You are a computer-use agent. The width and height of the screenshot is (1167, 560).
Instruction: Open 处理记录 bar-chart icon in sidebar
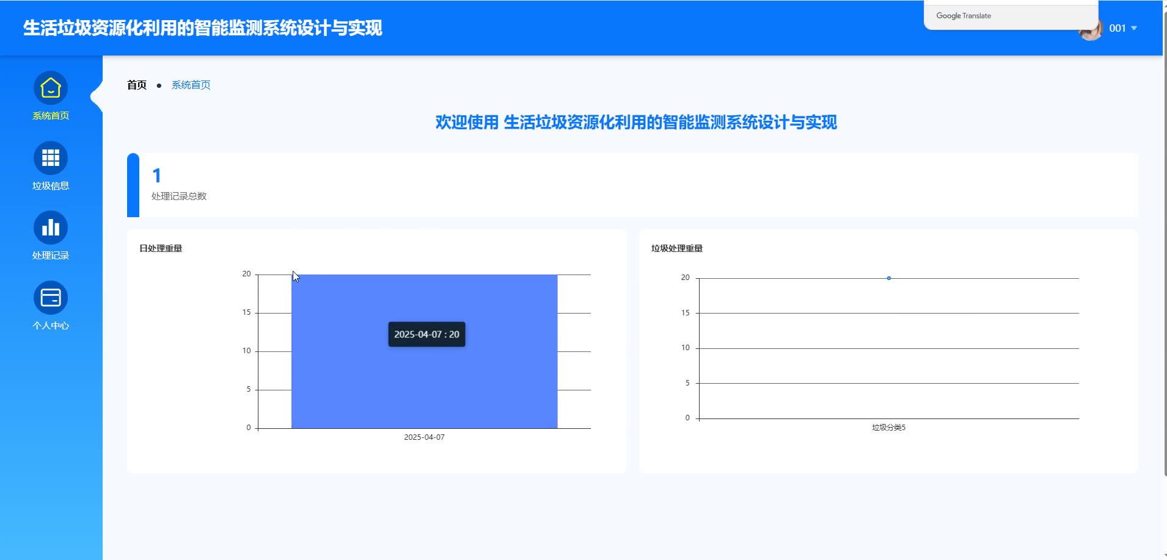coord(51,228)
